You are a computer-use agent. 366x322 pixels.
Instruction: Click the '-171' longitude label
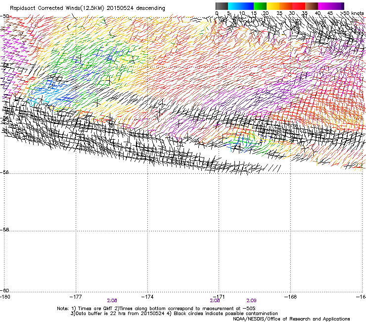pyautogui.click(x=219, y=297)
